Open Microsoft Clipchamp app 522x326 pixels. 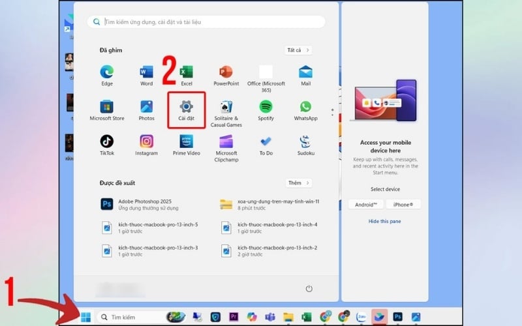click(226, 142)
